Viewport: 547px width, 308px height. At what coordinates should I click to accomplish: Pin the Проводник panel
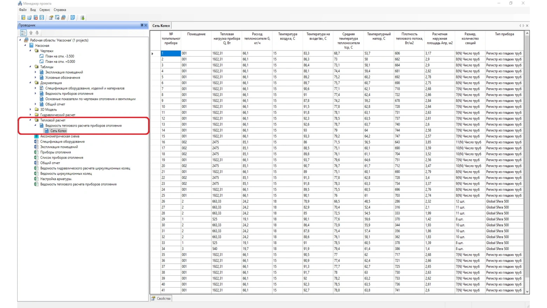coord(142,25)
